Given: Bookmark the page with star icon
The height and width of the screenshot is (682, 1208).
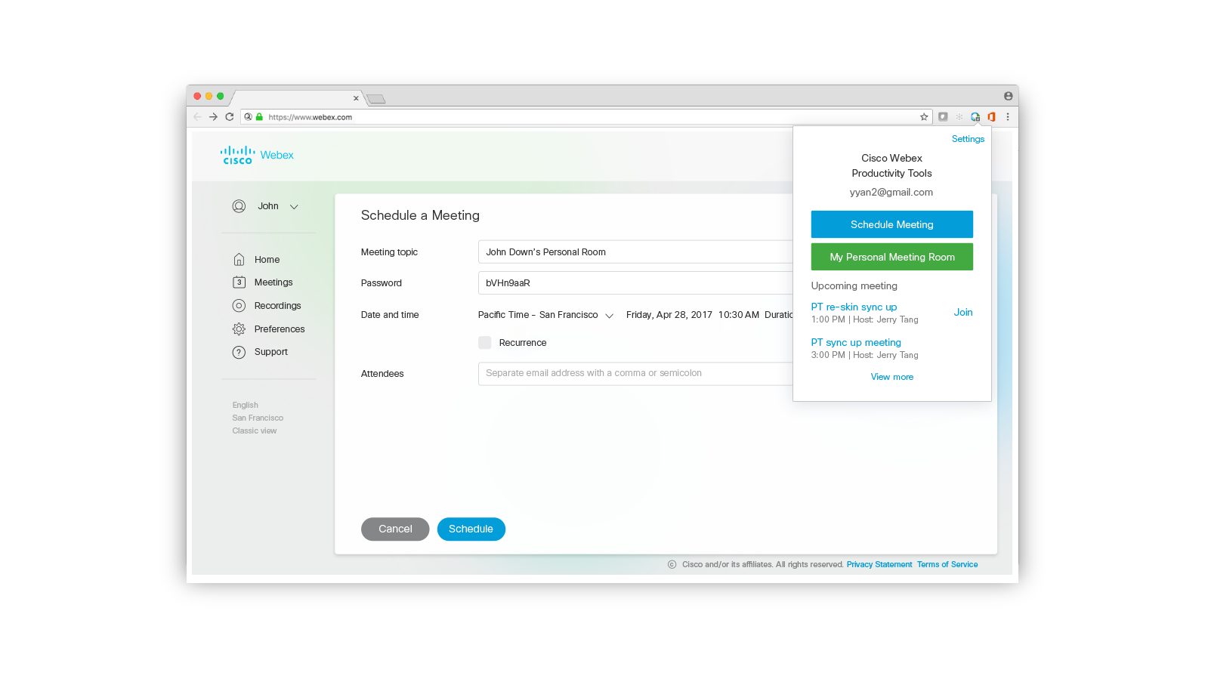Looking at the screenshot, I should click(x=924, y=117).
